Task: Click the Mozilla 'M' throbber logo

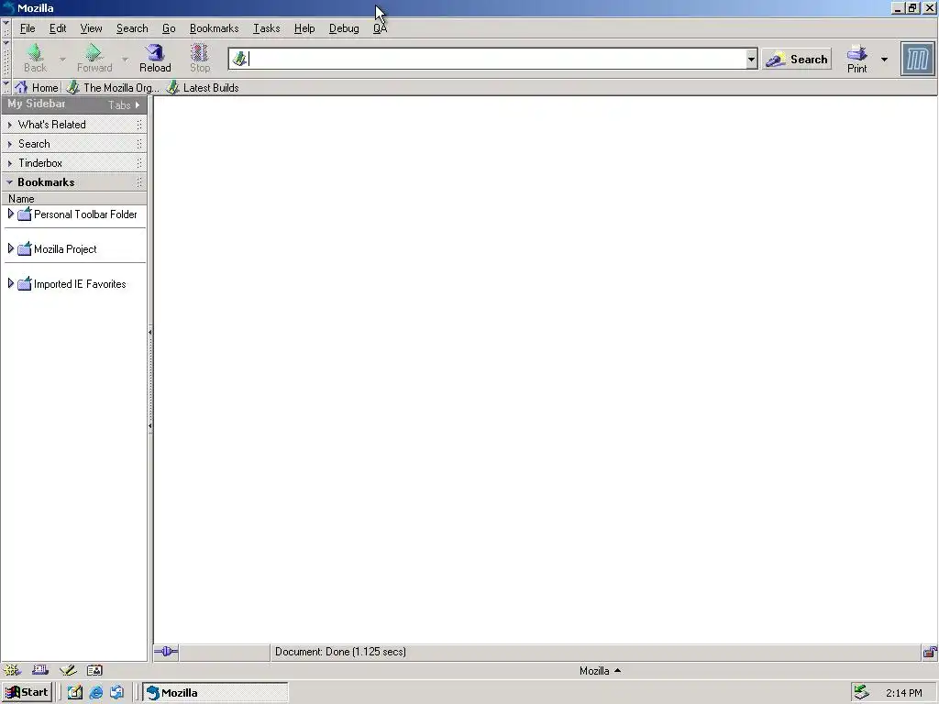Action: tap(917, 59)
